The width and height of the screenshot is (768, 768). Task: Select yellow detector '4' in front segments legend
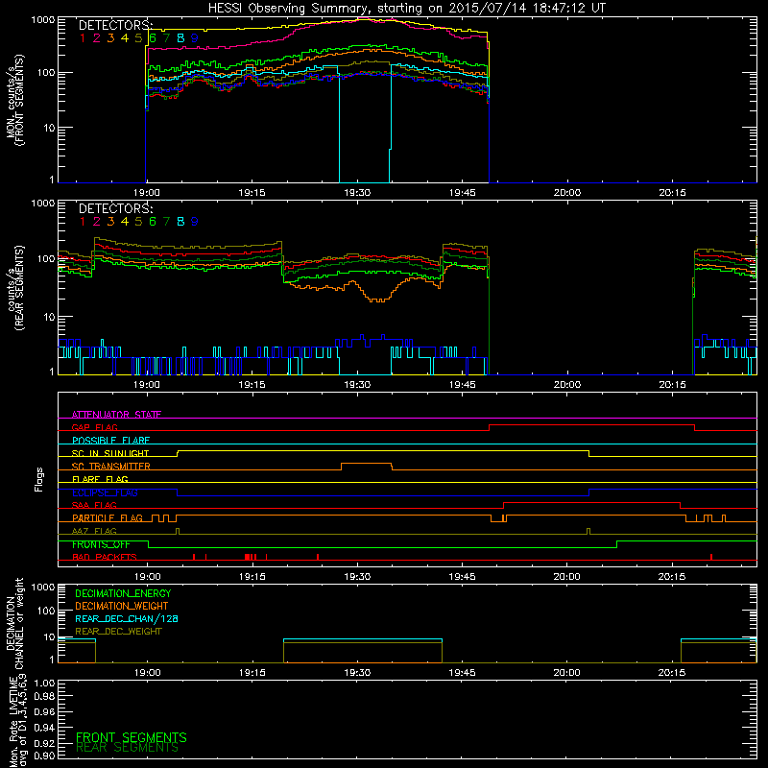125,37
